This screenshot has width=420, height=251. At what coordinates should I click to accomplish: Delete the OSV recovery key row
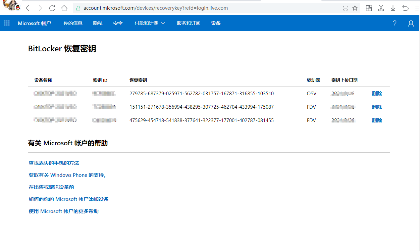tap(377, 94)
